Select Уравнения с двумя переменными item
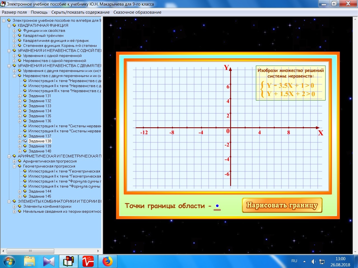358x268 pixels. [x=62, y=71]
